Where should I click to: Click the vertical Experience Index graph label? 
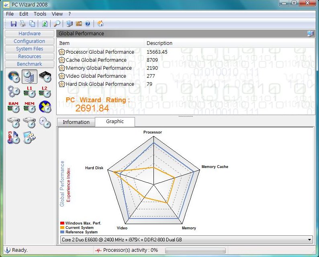[68, 185]
